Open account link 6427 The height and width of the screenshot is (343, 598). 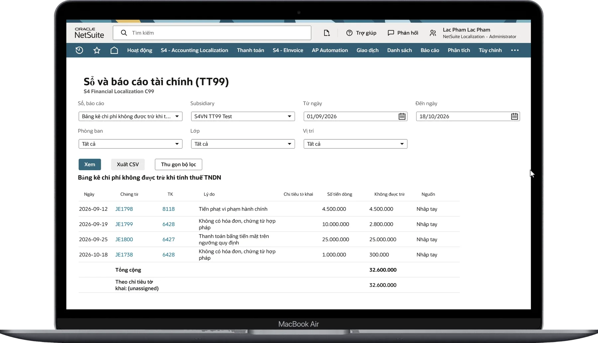pos(168,240)
